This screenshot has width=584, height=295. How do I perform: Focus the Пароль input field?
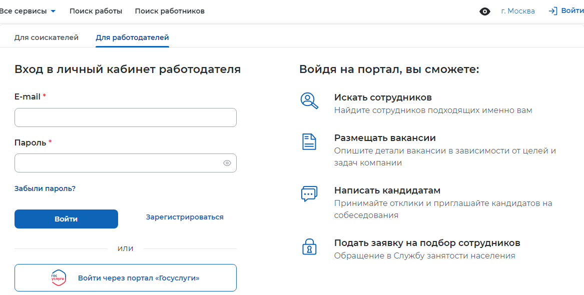pyautogui.click(x=118, y=163)
